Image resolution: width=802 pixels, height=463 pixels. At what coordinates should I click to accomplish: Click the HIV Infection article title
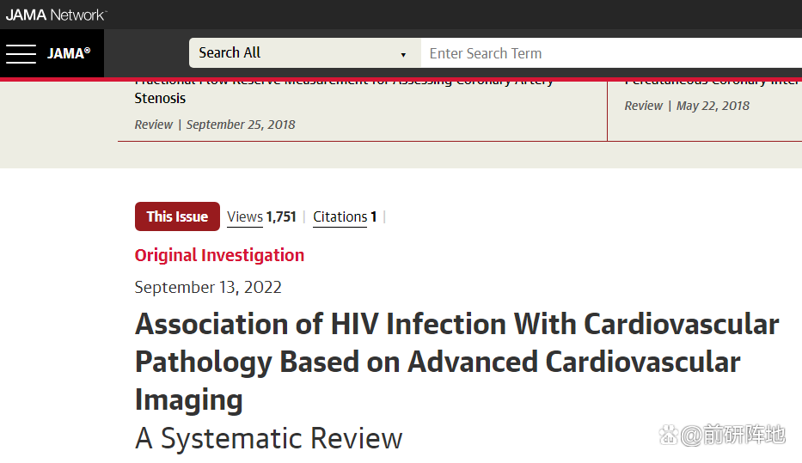[456, 361]
